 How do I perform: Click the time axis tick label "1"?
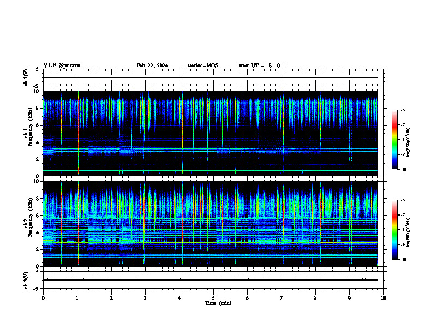coord(77,298)
